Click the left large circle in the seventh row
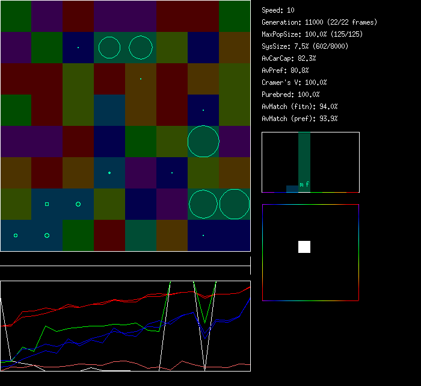 click(203, 204)
